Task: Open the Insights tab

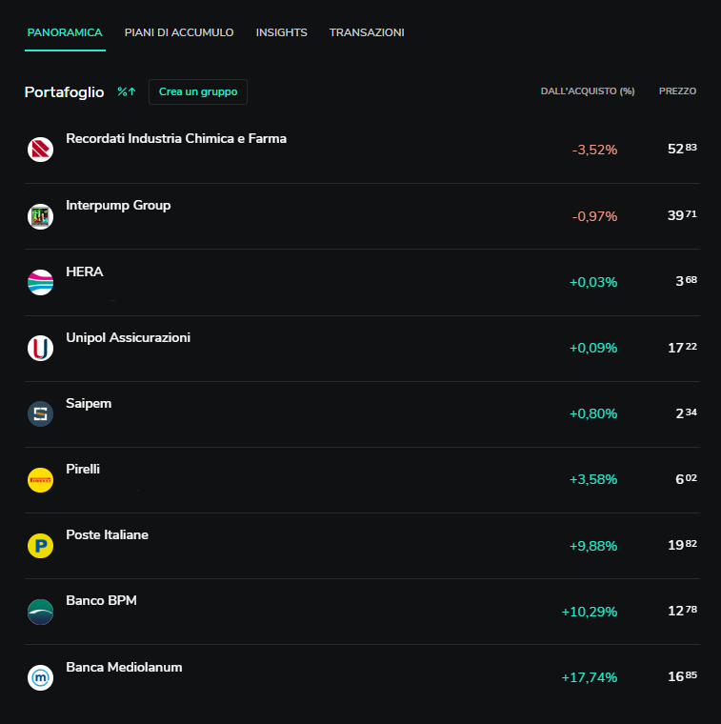Action: 282,32
